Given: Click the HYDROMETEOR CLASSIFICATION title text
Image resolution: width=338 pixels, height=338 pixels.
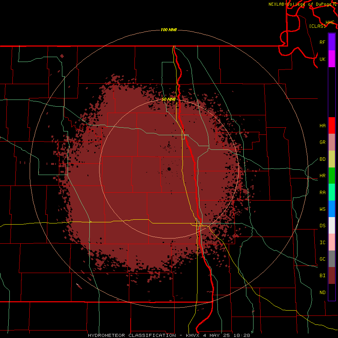Looking at the screenshot, I should (x=132, y=335).
